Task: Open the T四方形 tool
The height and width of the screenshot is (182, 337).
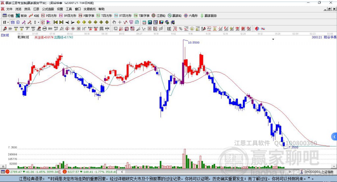Action: pyautogui.click(x=104, y=16)
